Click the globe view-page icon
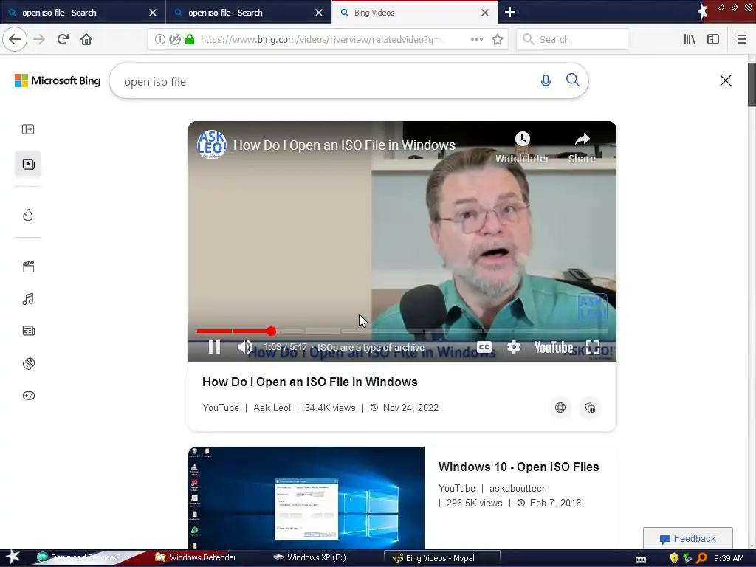 [560, 408]
